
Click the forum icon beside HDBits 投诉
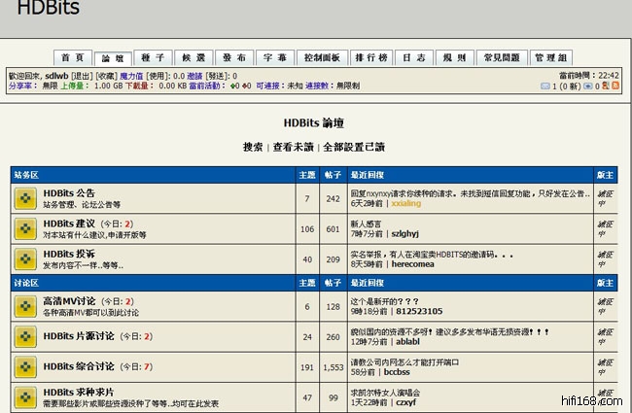pos(25,259)
